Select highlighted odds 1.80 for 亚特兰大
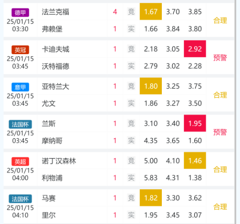The image size is (240, 224). (151, 86)
